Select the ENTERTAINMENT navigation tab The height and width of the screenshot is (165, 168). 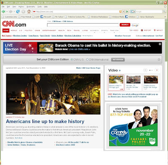(49, 30)
